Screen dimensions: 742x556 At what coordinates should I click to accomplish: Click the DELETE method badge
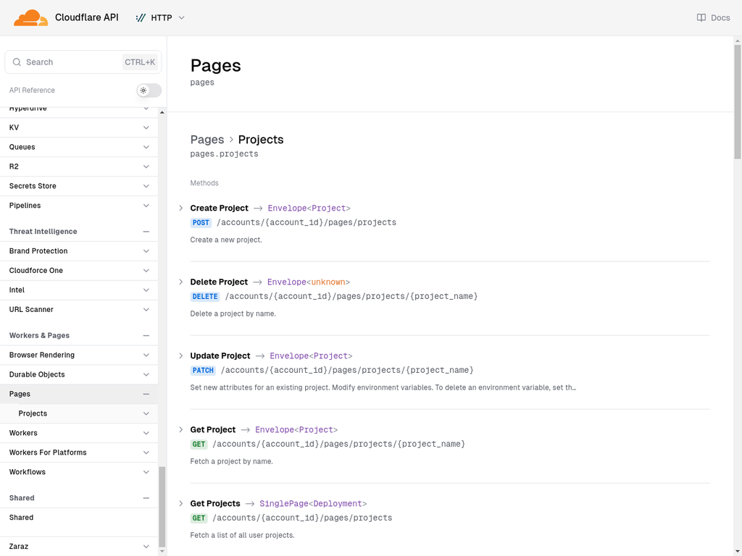tap(205, 296)
